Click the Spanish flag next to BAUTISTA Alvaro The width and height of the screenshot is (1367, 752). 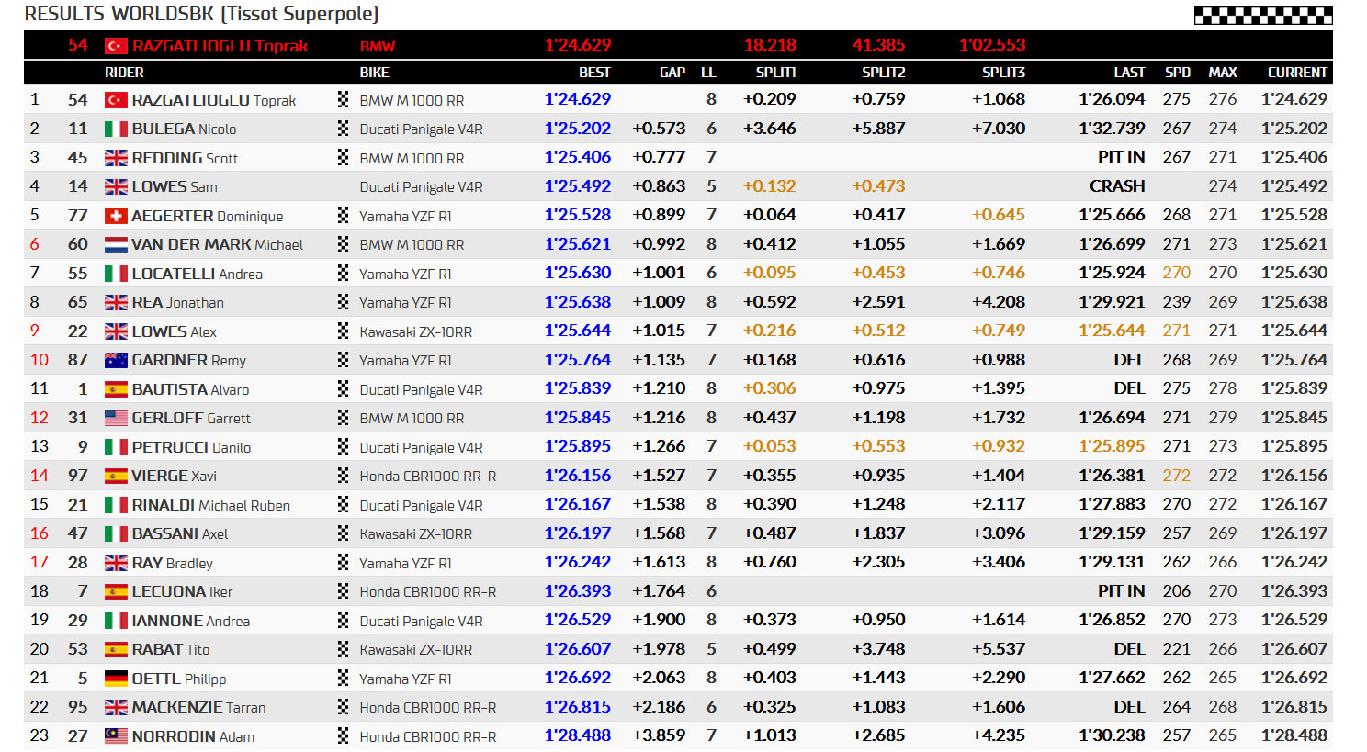pyautogui.click(x=116, y=389)
